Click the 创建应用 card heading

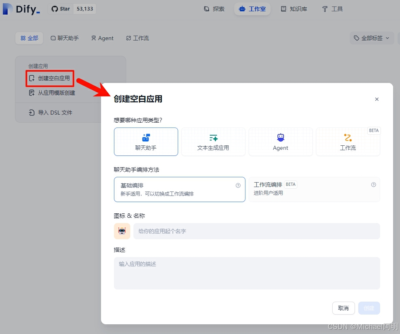(x=38, y=66)
